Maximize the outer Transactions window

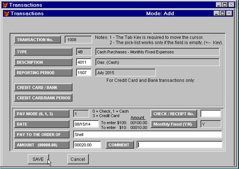pyautogui.click(x=225, y=5)
